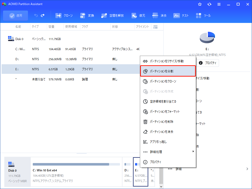Click the Disk 0 drive icon in disk map
This screenshot has height=189, width=252.
click(x=11, y=164)
